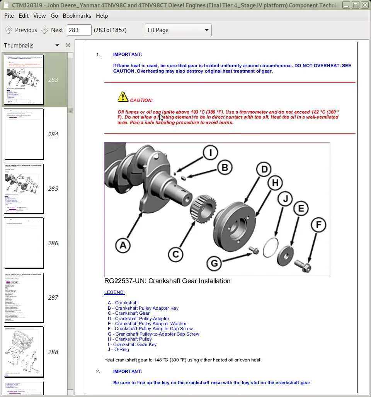371x397 pixels.
Task: Click the window title bar text
Action: tap(174, 5)
